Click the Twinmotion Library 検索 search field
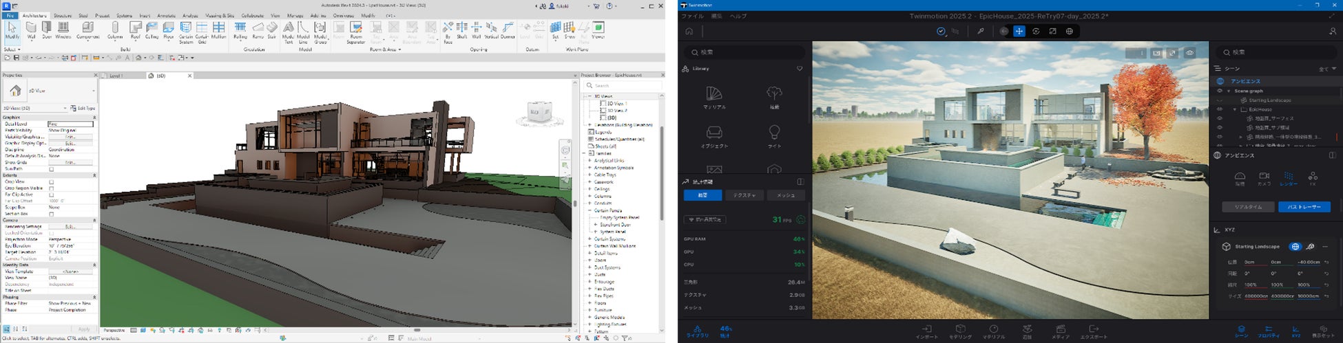Viewport: 1343px width, 343px height. (x=744, y=52)
